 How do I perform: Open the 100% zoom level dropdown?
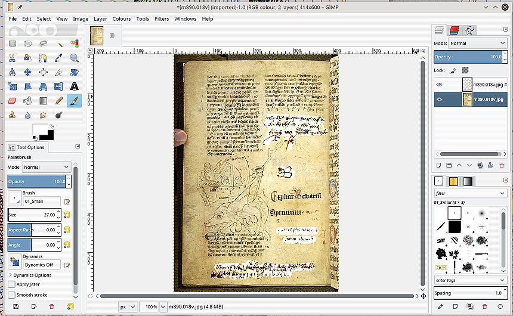point(163,306)
